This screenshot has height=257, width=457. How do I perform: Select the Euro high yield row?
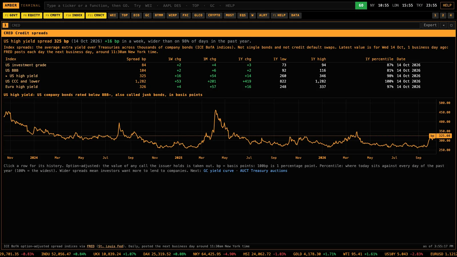coord(228,87)
